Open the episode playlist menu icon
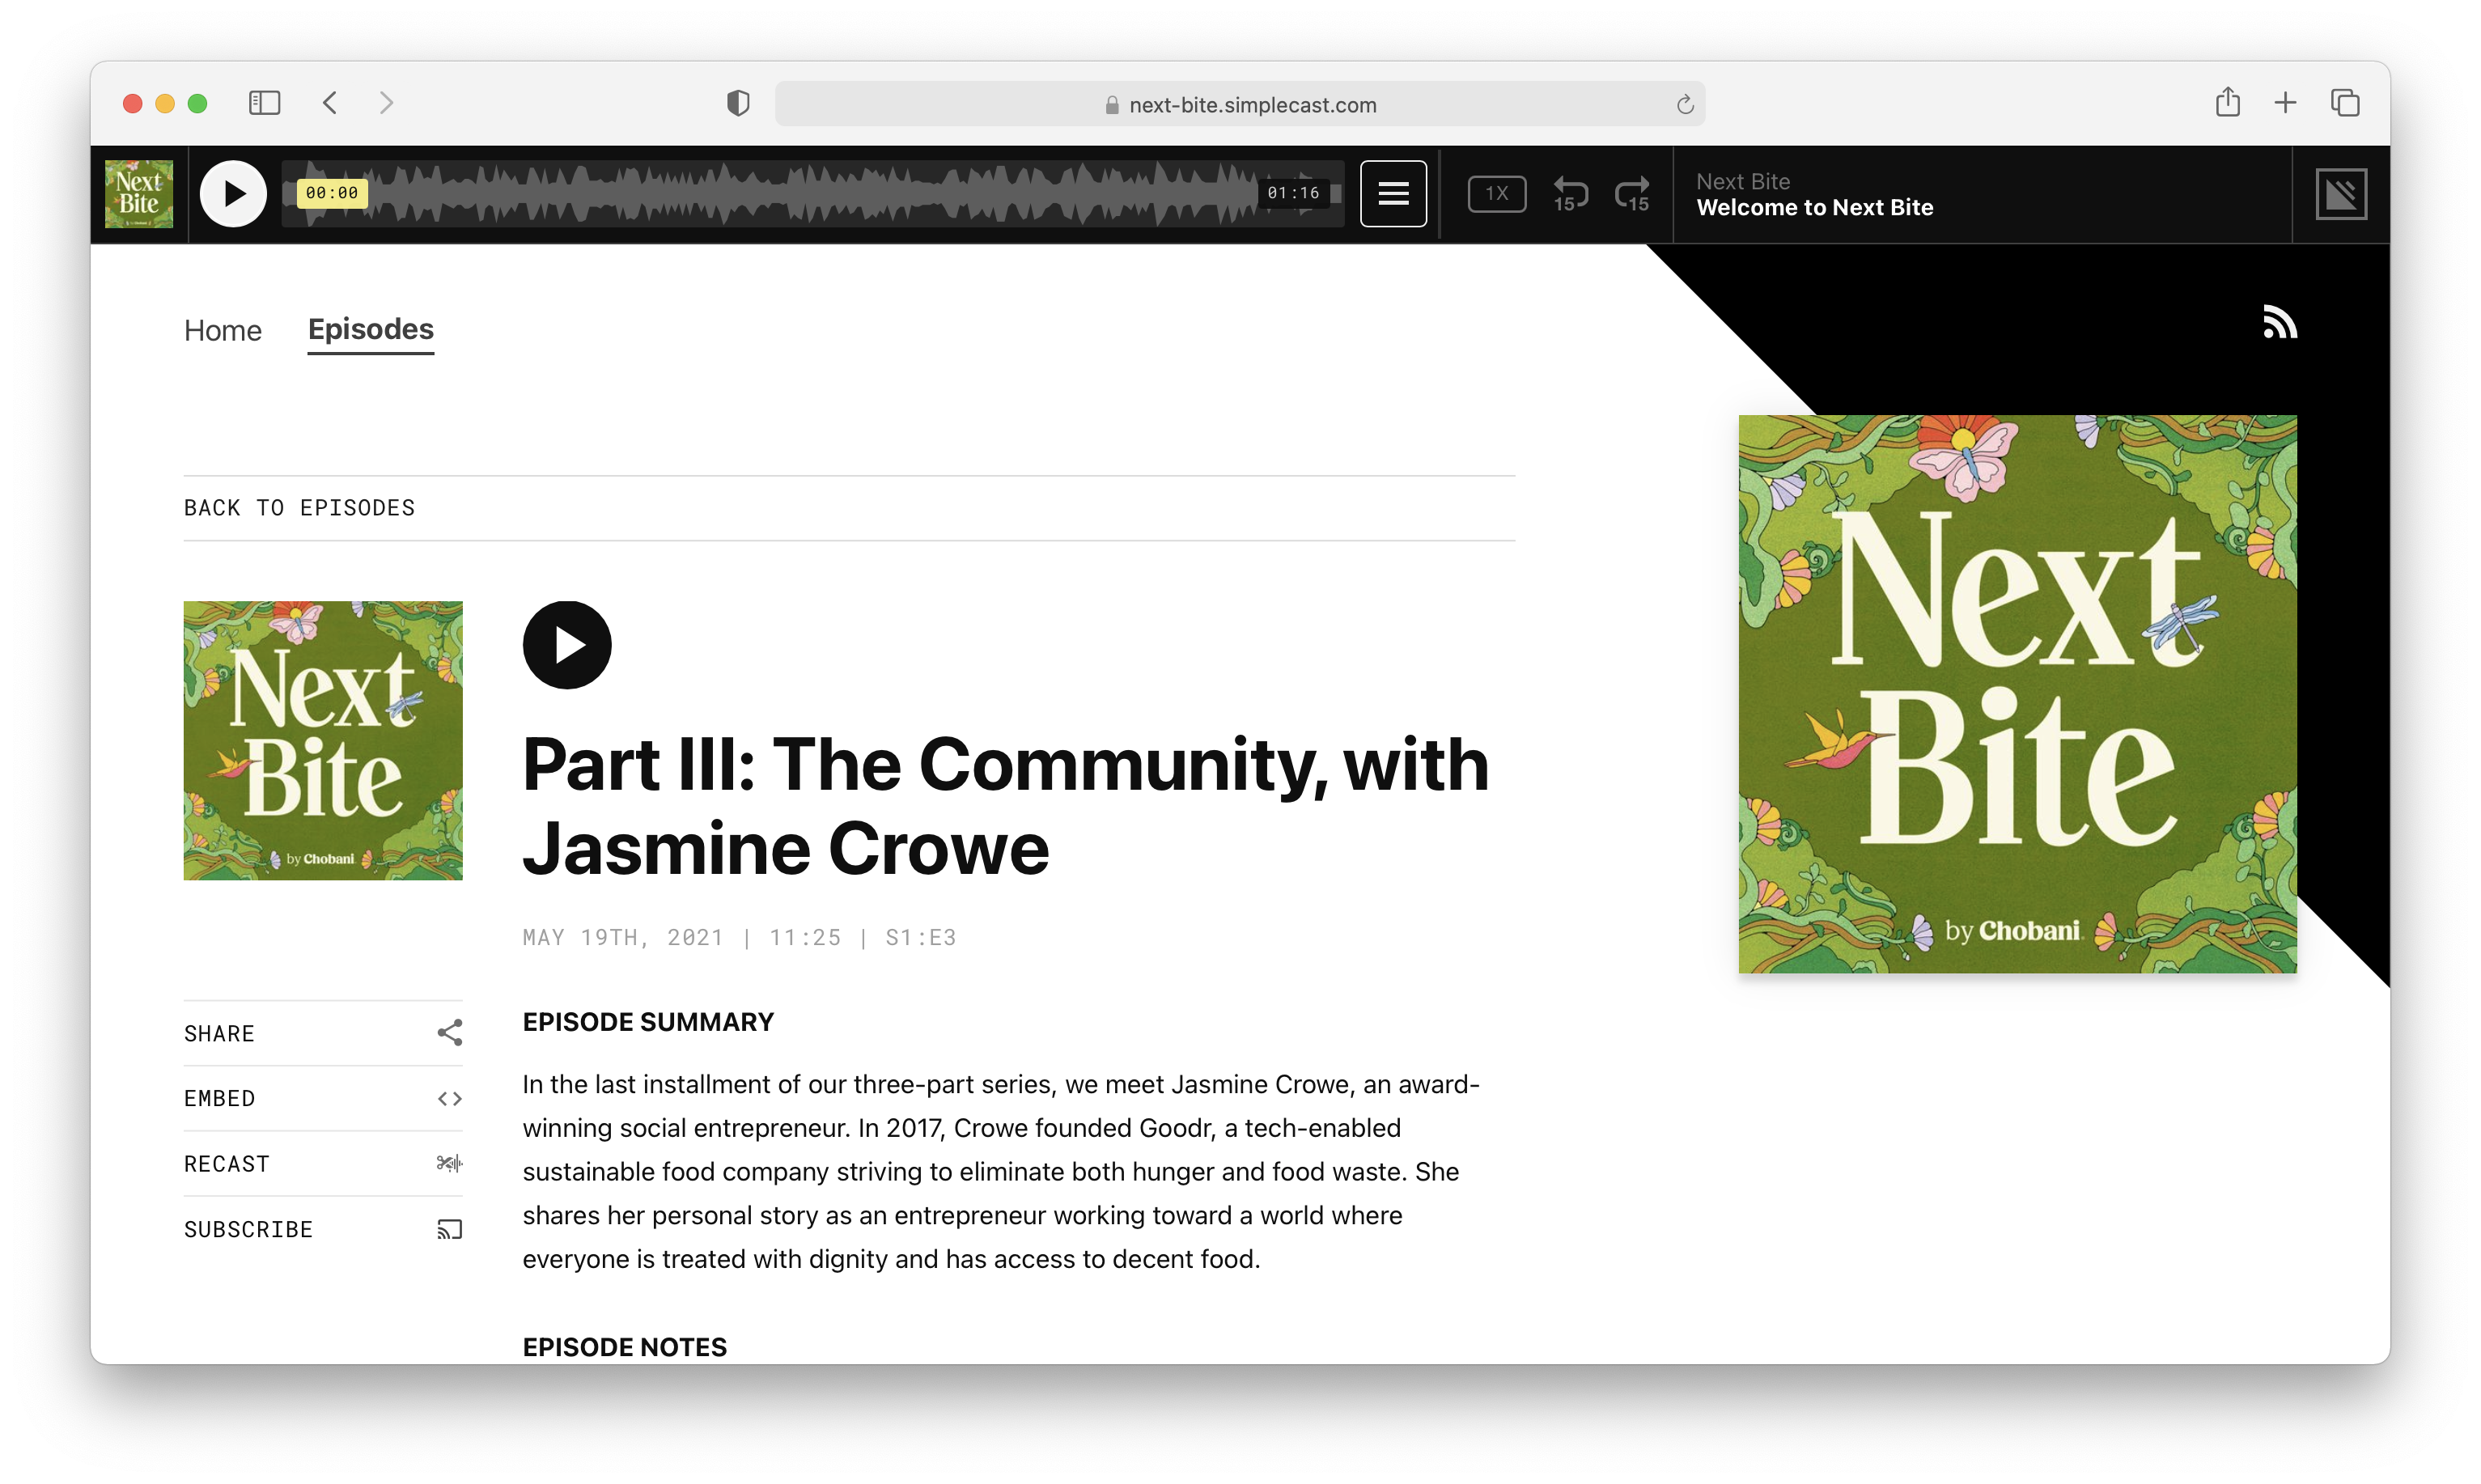 coord(1393,194)
